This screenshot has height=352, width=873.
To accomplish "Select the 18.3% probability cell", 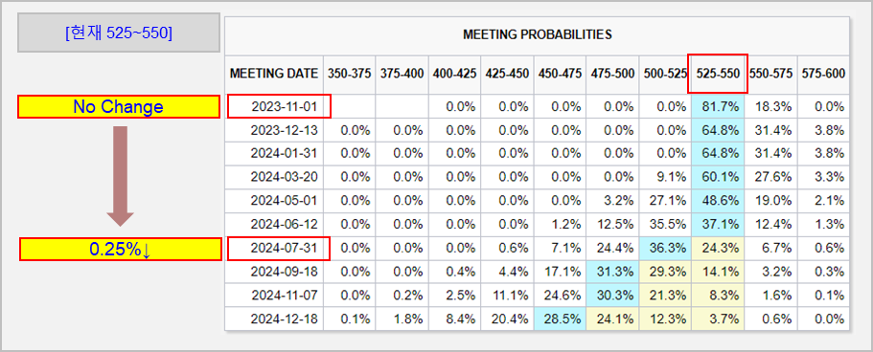I will point(770,106).
